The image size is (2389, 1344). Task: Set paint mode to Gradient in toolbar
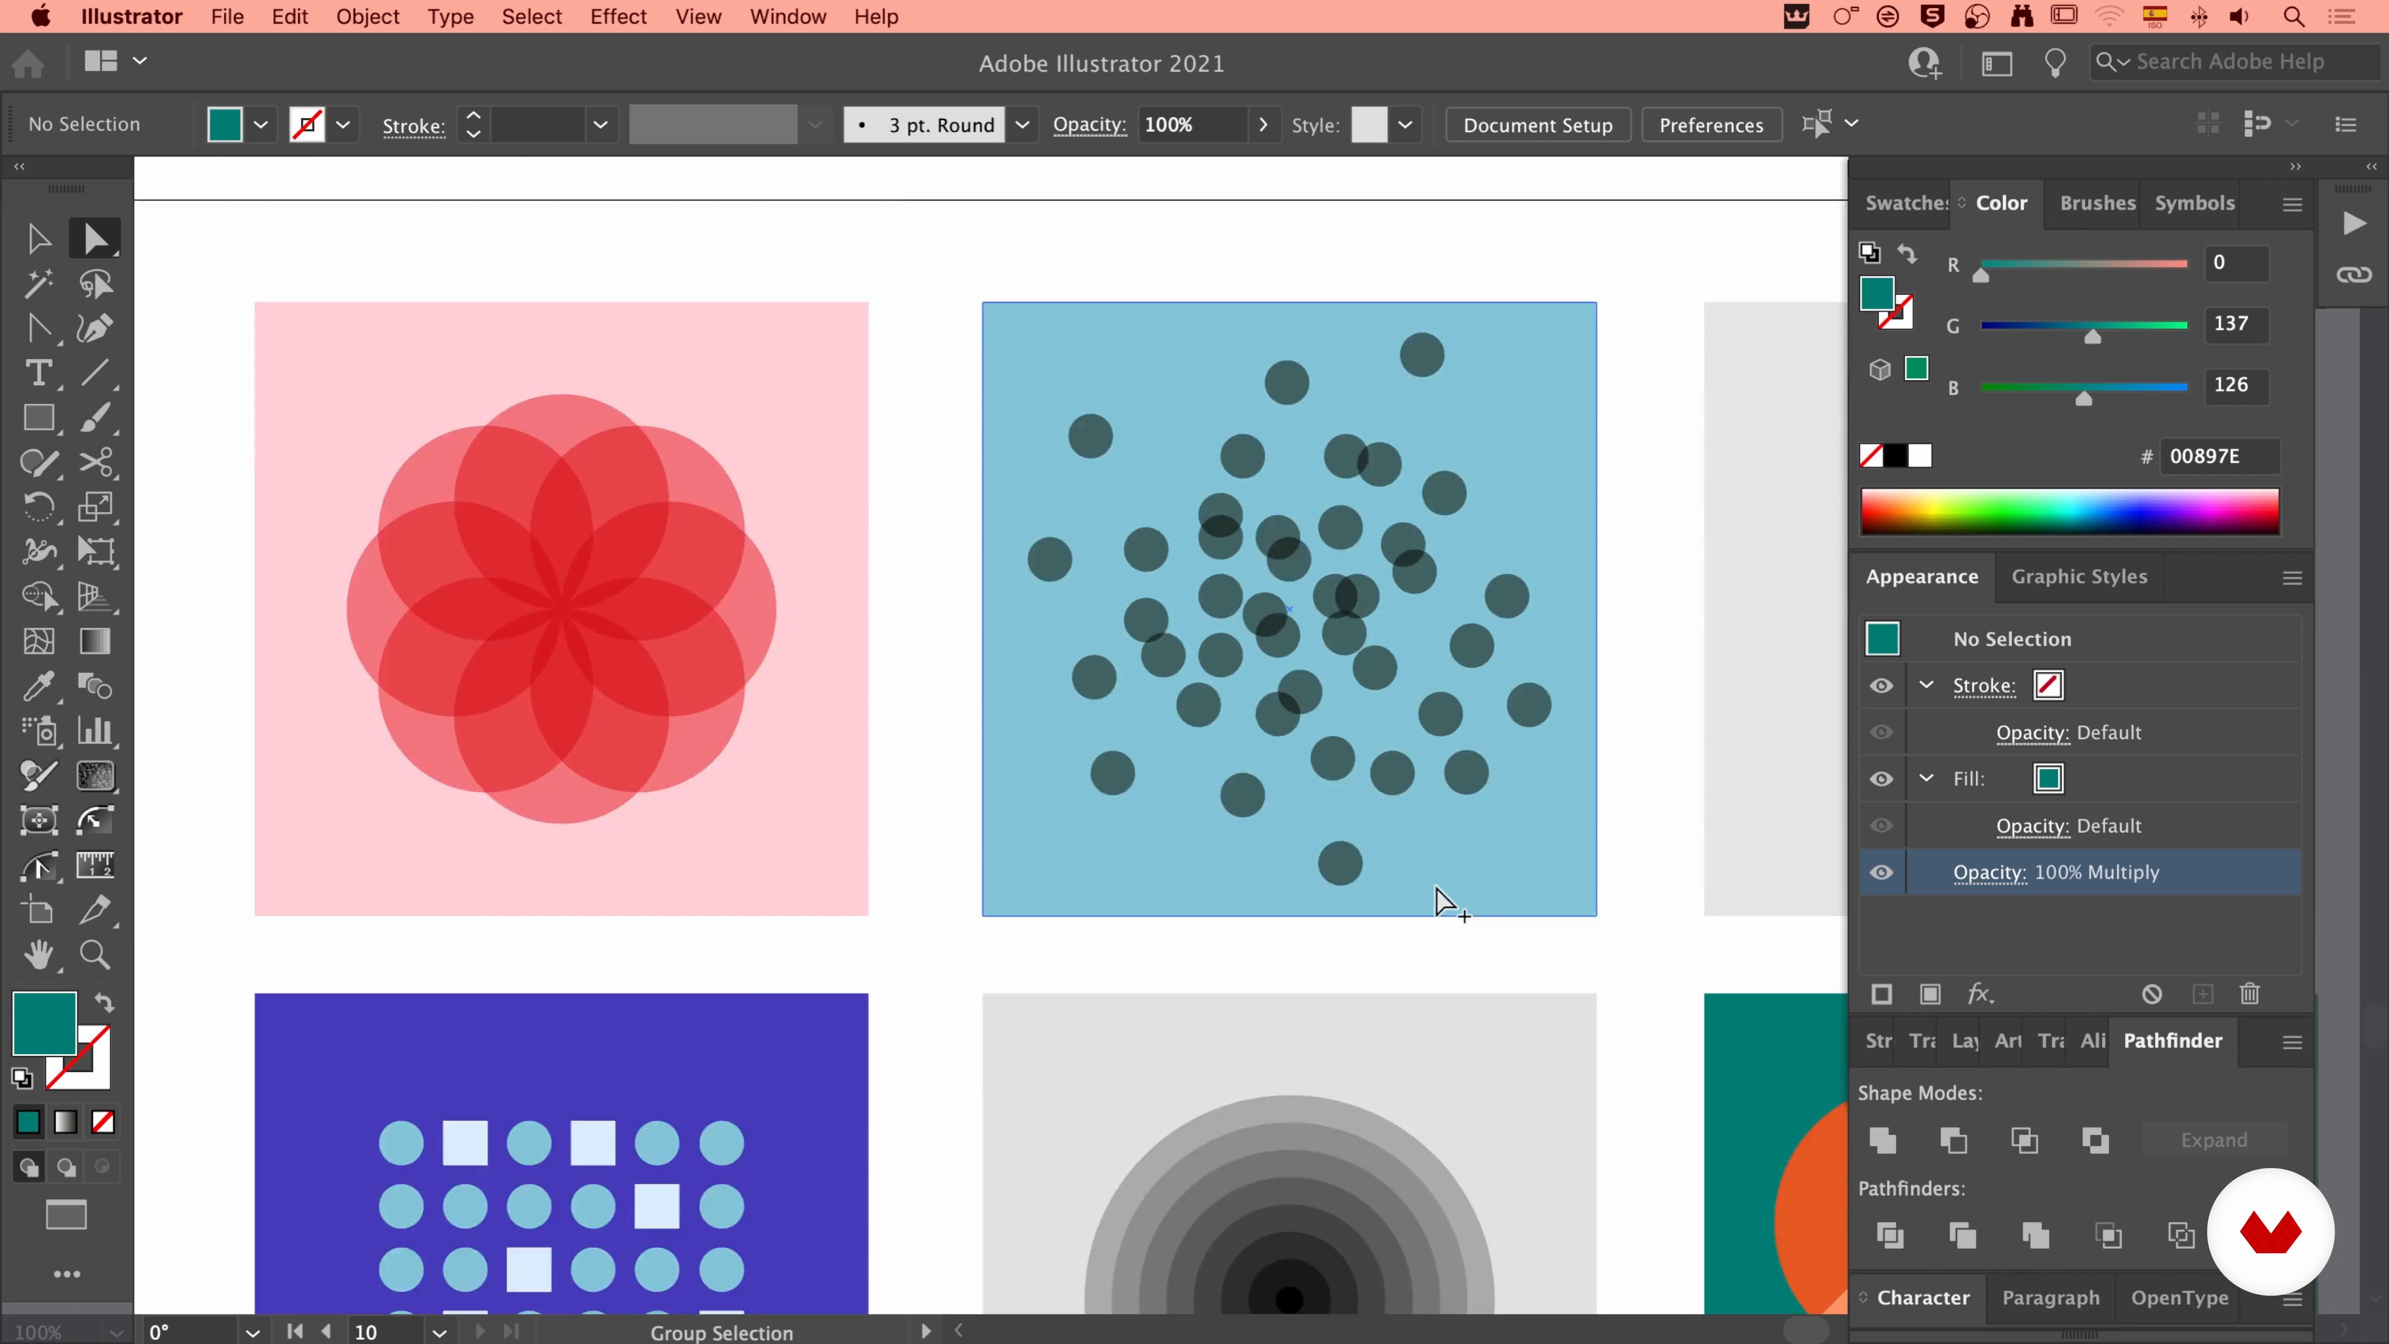(65, 1122)
